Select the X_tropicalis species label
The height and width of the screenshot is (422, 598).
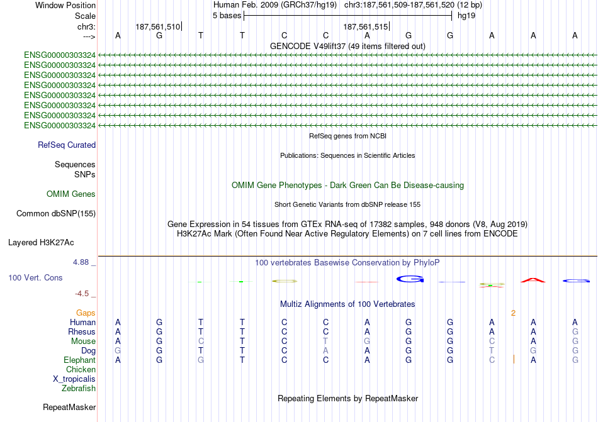(x=74, y=379)
